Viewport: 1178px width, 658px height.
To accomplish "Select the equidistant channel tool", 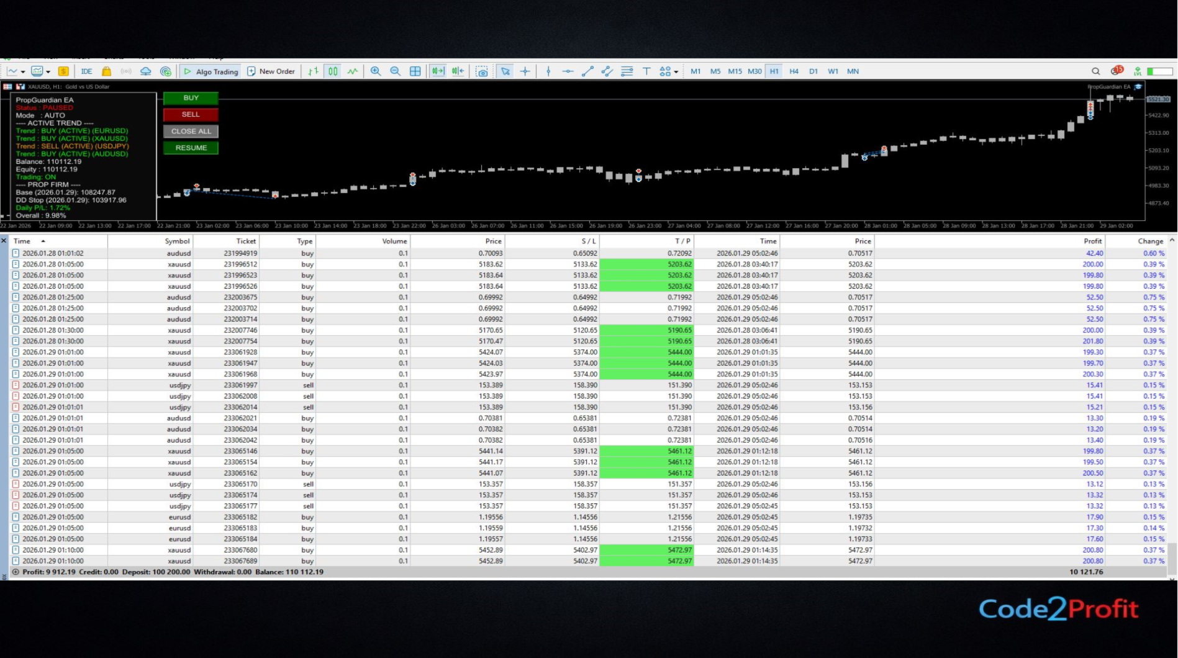I will pyautogui.click(x=607, y=71).
